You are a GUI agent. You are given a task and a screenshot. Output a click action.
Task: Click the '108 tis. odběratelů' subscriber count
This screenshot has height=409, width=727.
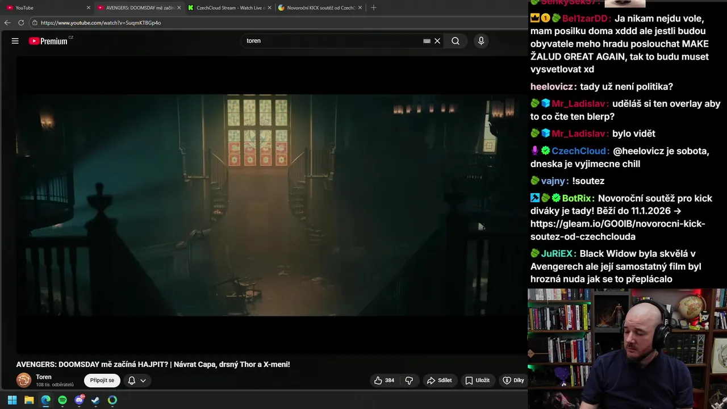[55, 385]
